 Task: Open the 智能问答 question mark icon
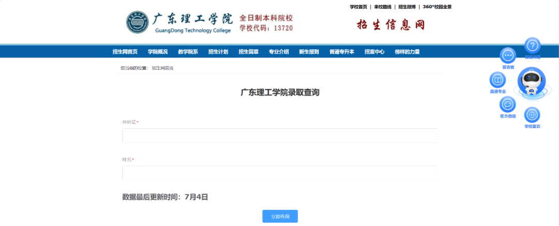pos(532,46)
